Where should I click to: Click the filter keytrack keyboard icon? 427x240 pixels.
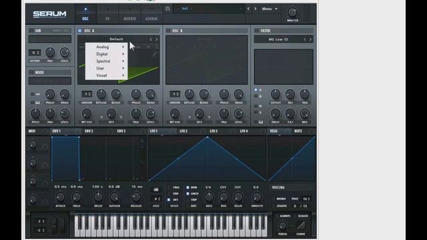click(x=261, y=122)
